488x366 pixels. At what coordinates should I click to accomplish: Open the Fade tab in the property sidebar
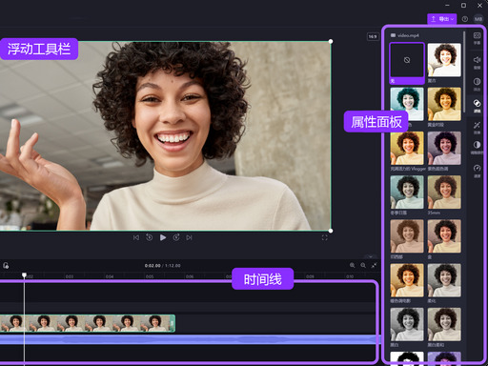point(477,84)
